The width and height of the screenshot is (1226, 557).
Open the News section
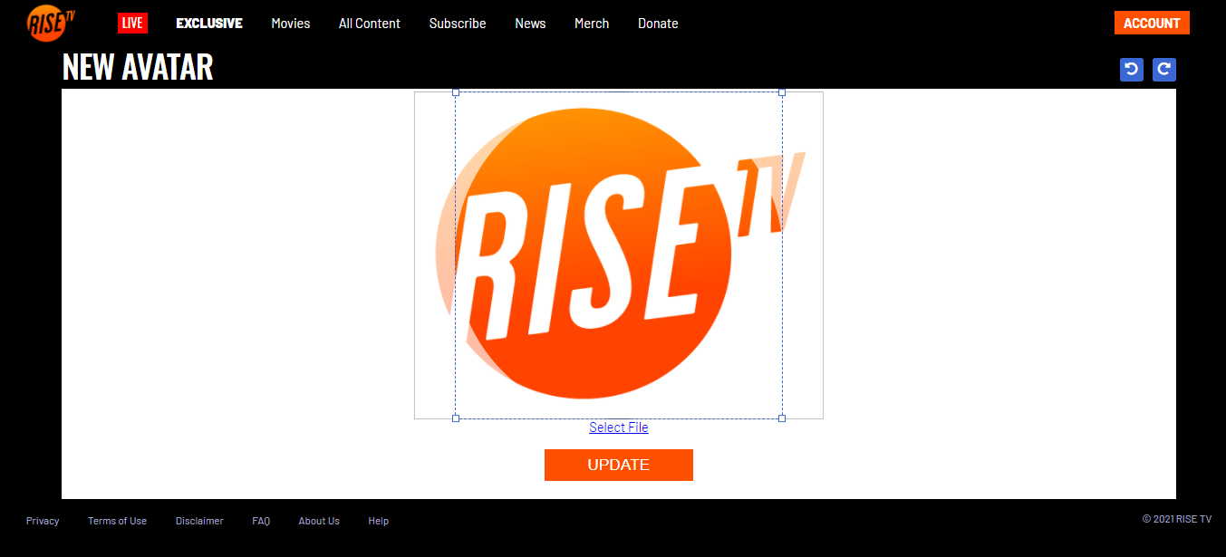(x=530, y=24)
